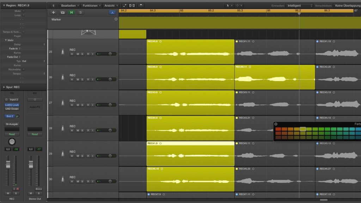Toggle the S button in track header bar

click(80, 12)
